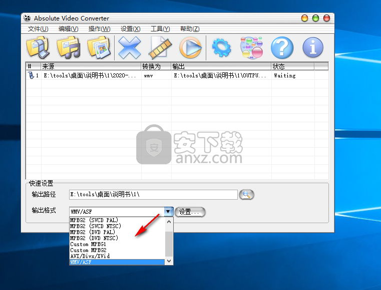The width and height of the screenshot is (381, 290).
Task: Open the 编辑(V) menu
Action: [68, 29]
